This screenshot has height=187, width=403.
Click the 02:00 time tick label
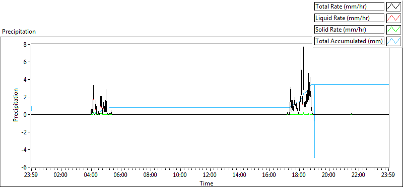[x=61, y=175]
